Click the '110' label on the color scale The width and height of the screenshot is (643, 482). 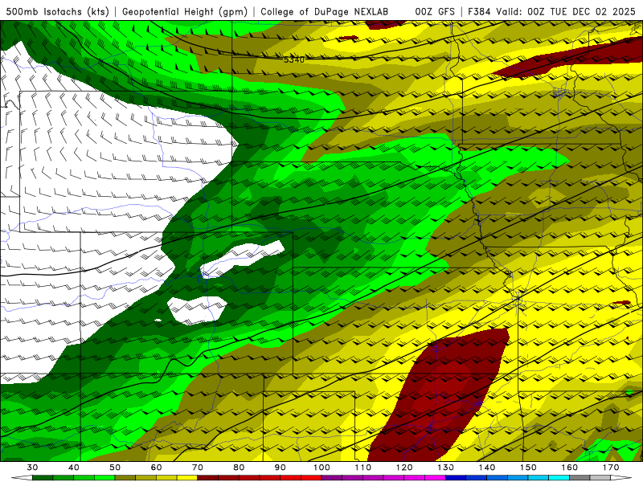pos(363,468)
